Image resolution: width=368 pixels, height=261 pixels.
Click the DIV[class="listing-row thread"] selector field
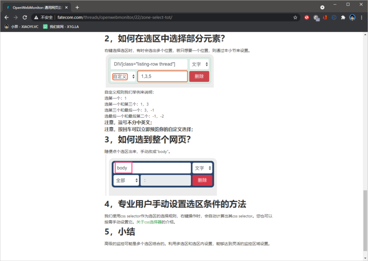pyautogui.click(x=149, y=64)
